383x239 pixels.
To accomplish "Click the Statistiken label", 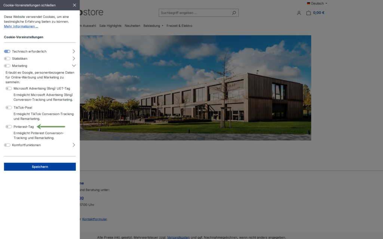I will (20, 59).
